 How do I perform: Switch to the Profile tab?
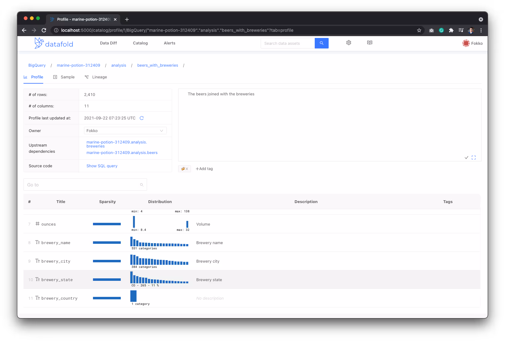tap(33, 77)
